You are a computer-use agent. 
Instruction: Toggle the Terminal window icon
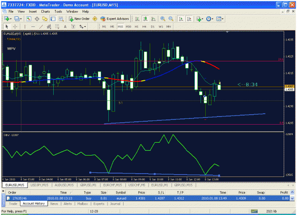(x=53, y=19)
